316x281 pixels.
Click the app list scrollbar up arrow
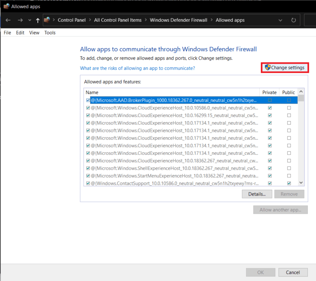click(x=301, y=92)
